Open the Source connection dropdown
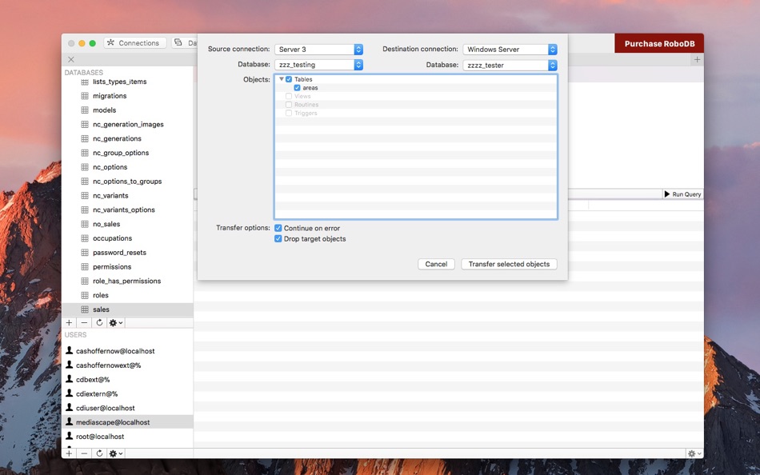 tap(318, 50)
